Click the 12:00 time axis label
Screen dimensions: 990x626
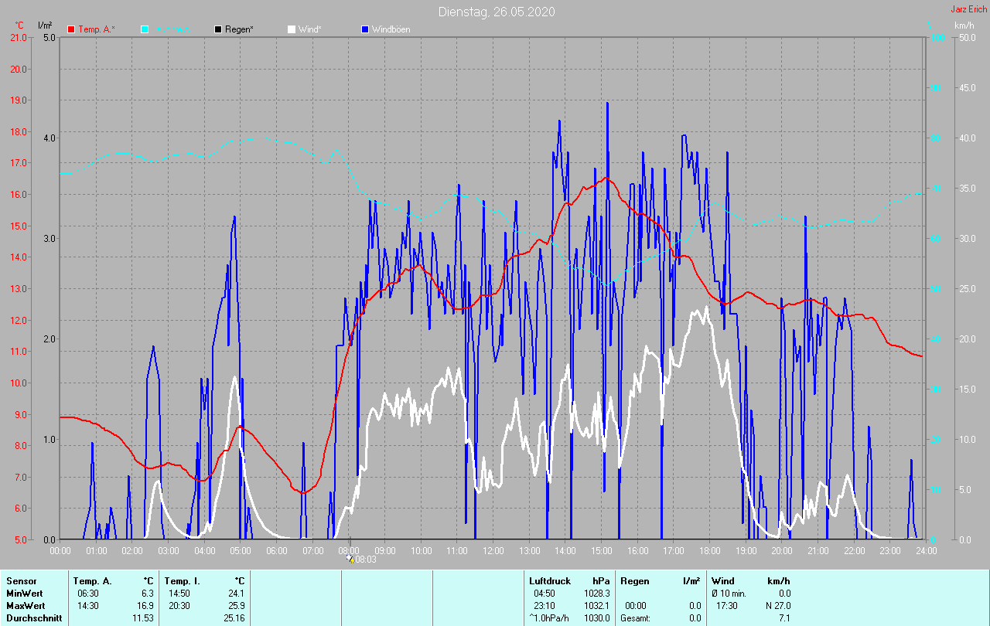coord(493,551)
